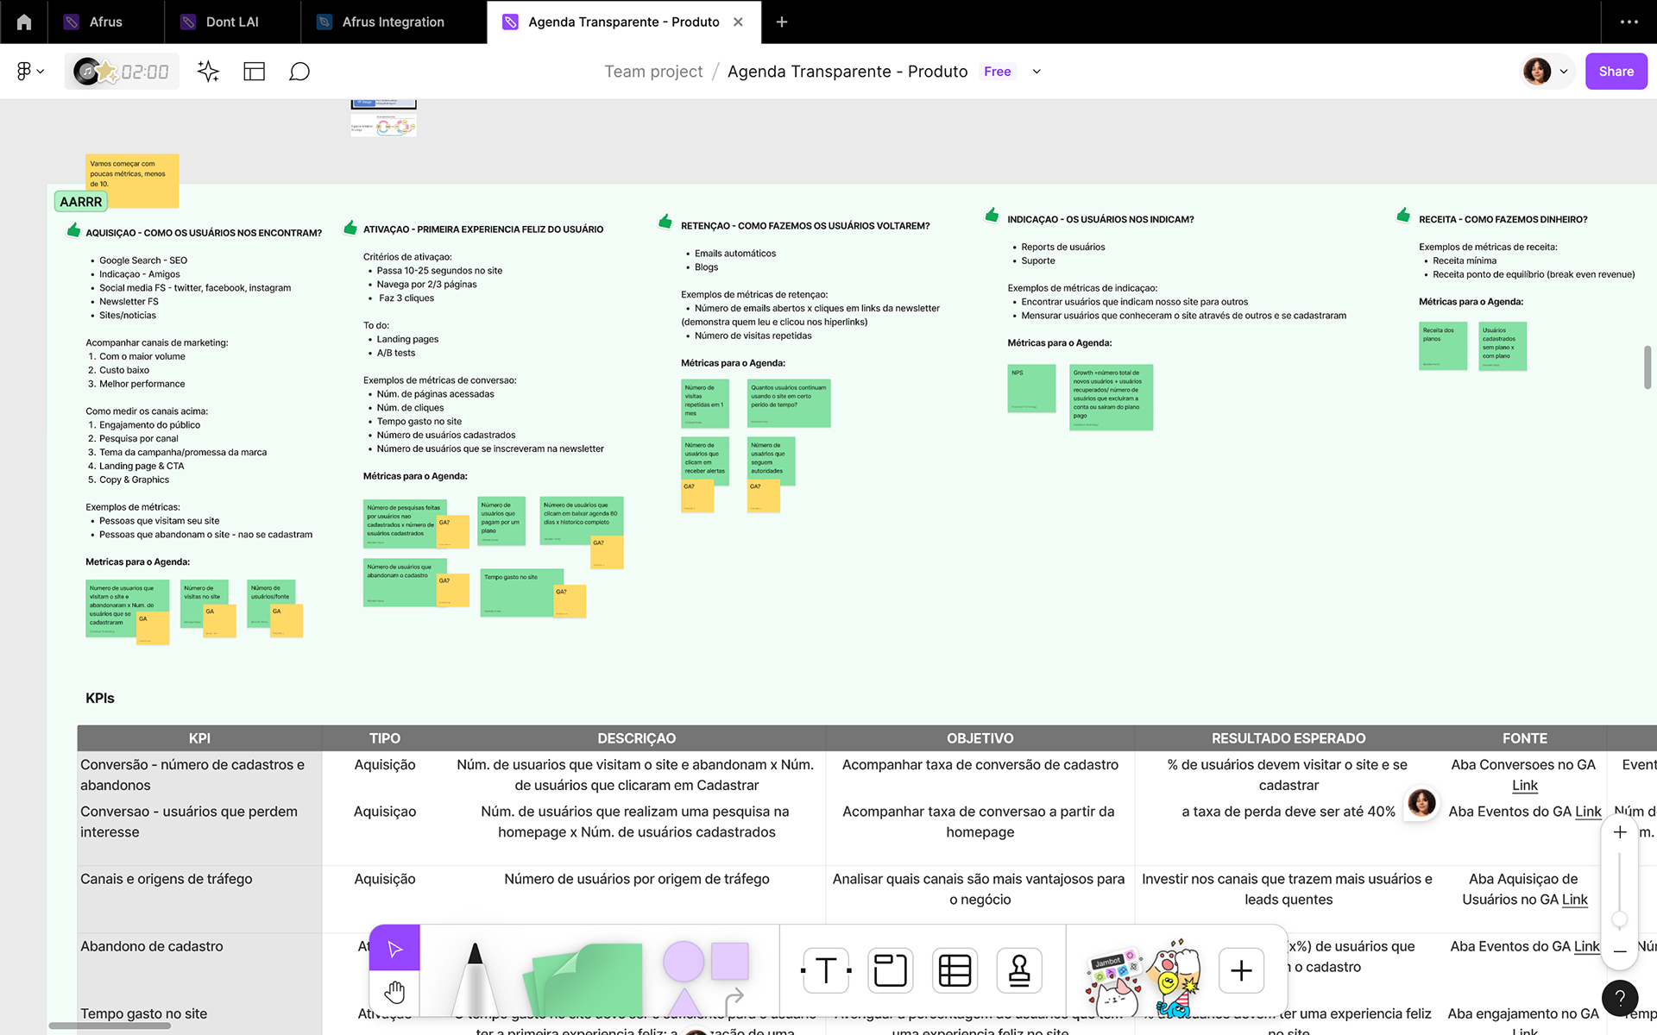Select the KPI column header
This screenshot has height=1035, width=1657.
[199, 738]
